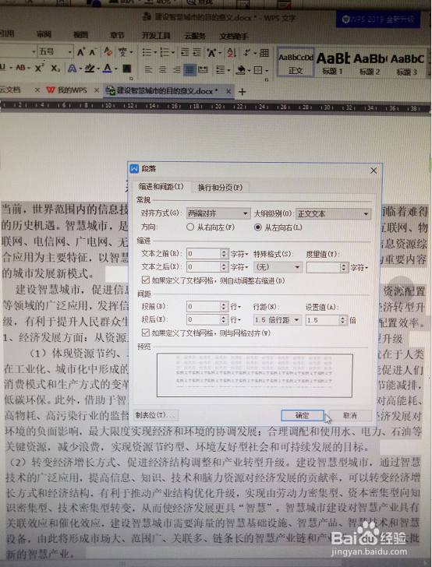Open 章节 ribbon tab
Screen dimensions: 432x567
(117, 35)
